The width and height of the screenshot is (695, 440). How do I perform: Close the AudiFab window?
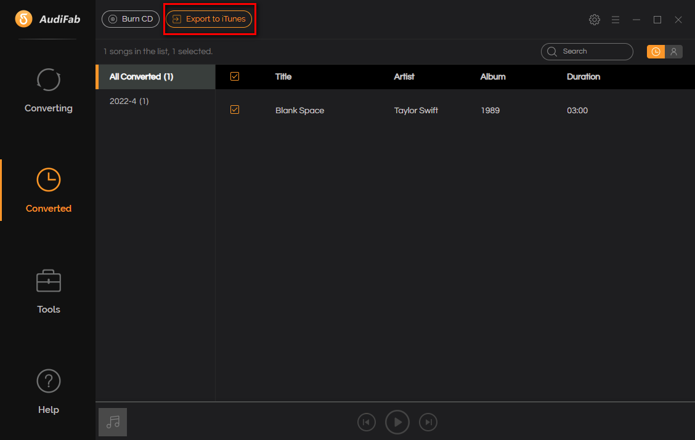678,20
